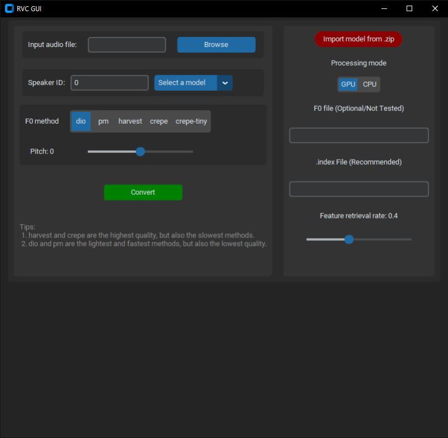Enable the crepe-tiny F0 method
This screenshot has width=448, height=438.
(191, 121)
